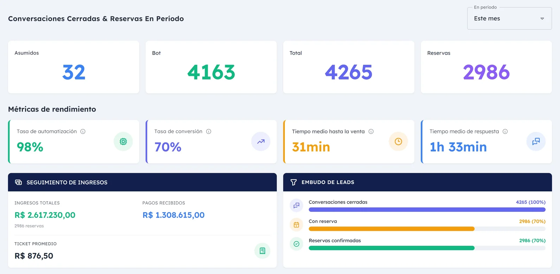Click the Asumidos card showing 32

tap(73, 67)
